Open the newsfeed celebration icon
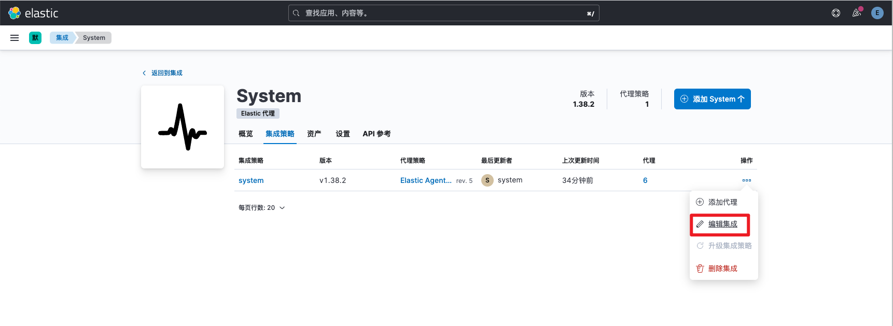The image size is (893, 326). [x=857, y=13]
